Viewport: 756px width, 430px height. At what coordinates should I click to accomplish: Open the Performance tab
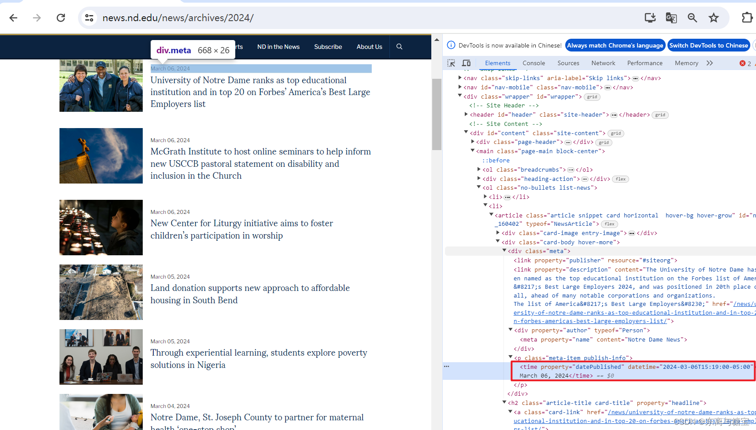[645, 63]
